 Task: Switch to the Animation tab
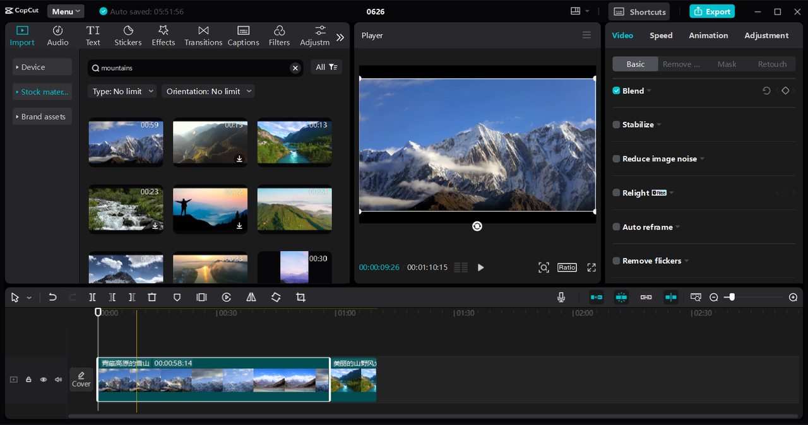pyautogui.click(x=708, y=35)
